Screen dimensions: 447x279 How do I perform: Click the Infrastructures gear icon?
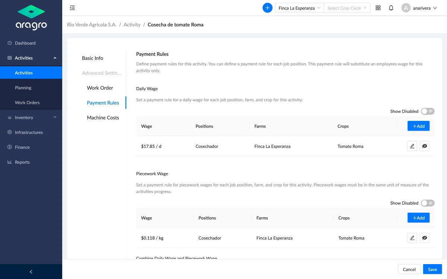click(x=10, y=132)
